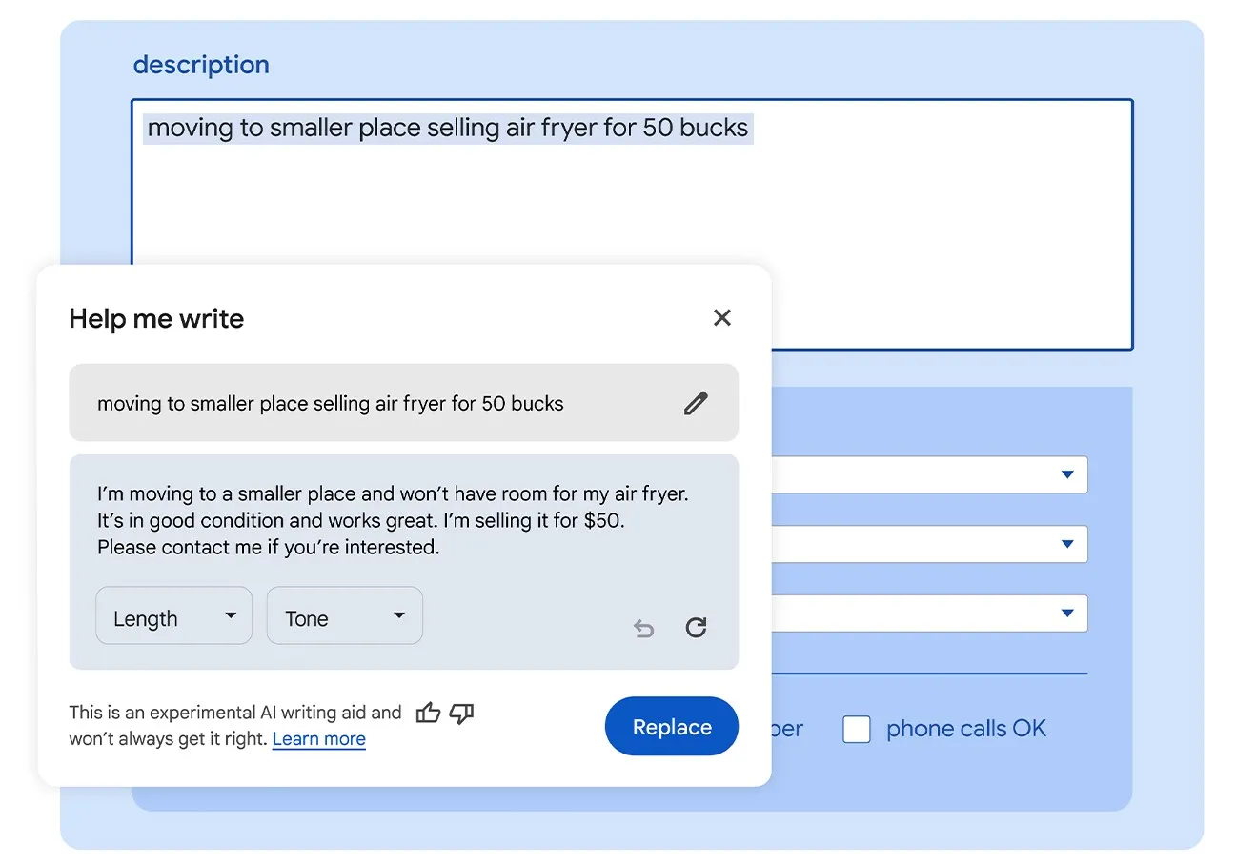Click the highlighted text in the description field
Screen dimensions: 1236x865
tap(448, 128)
